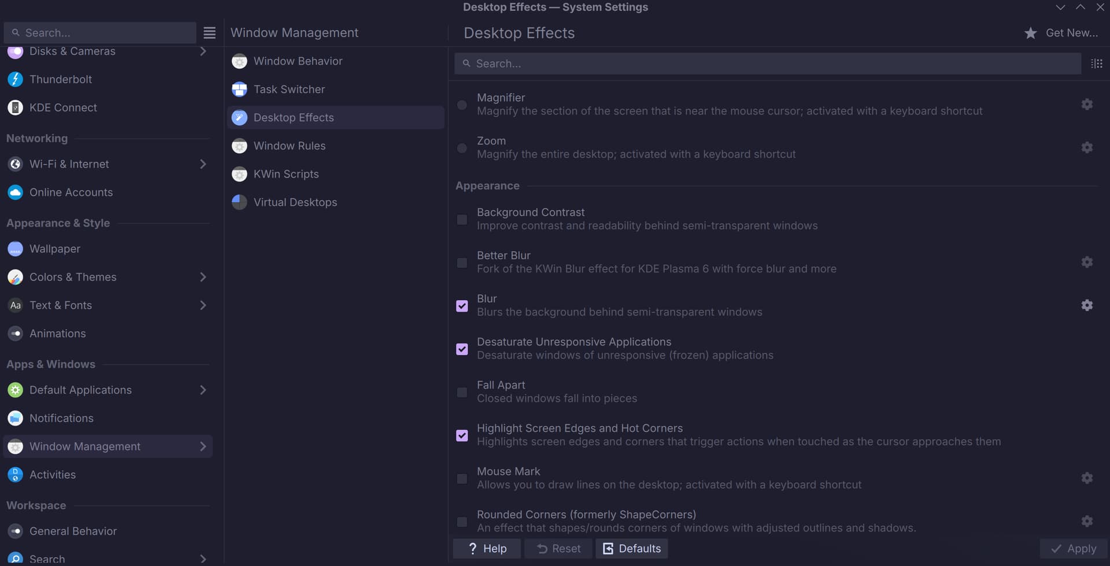Click the Task Switcher icon
The width and height of the screenshot is (1110, 566).
point(239,89)
